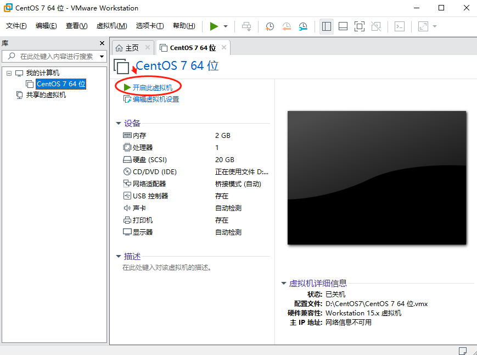This screenshot has height=355, width=477.
Task: Select CentOS 7 64 位 in library tree
Action: (x=61, y=84)
